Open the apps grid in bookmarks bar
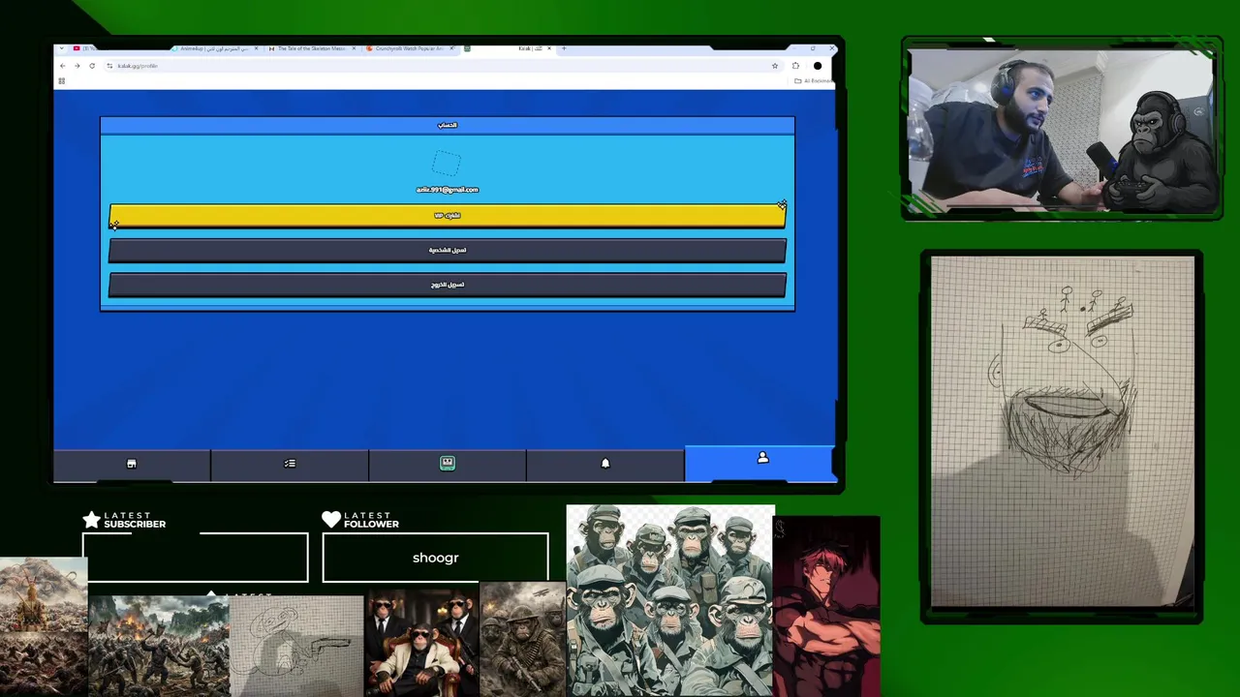Screen dimensions: 1240x697 61,81
